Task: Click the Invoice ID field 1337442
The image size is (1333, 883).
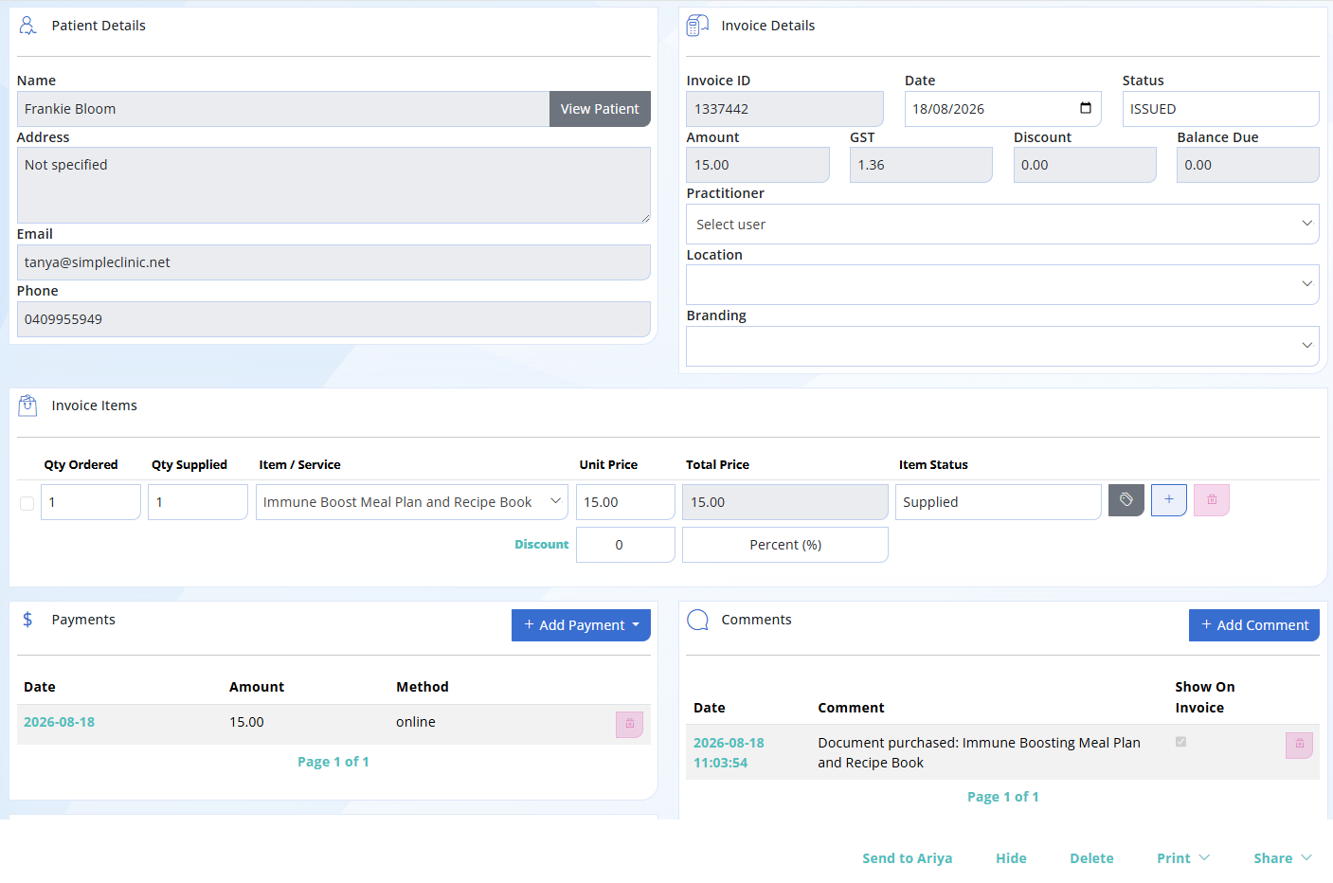Action: pyautogui.click(x=785, y=109)
